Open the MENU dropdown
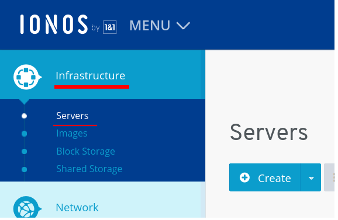The width and height of the screenshot is (338, 220). tap(160, 25)
